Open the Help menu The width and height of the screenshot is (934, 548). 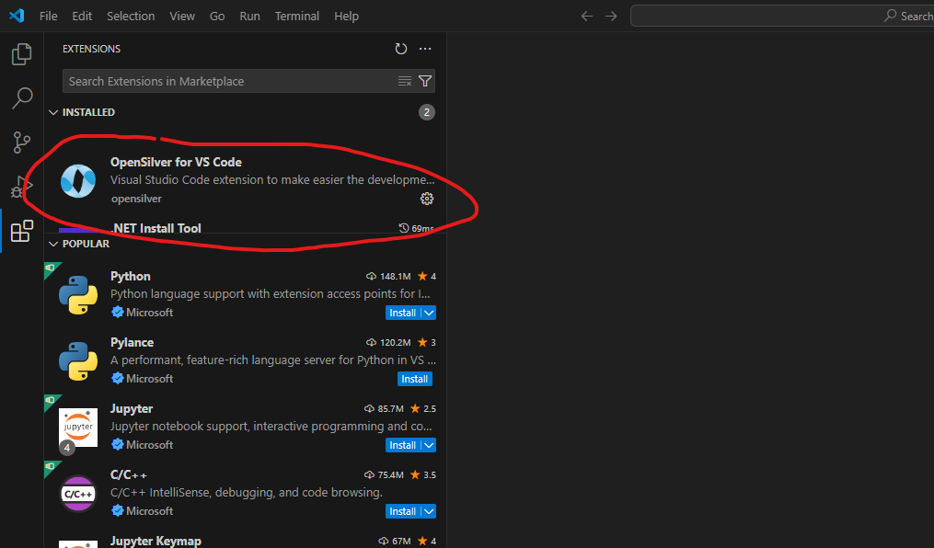(346, 16)
